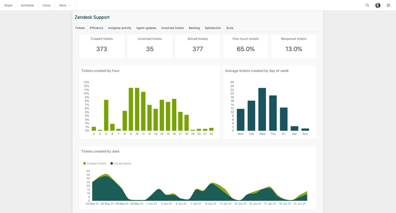This screenshot has width=396, height=213.
Task: Select the Tickets tab
Action: (x=80, y=28)
